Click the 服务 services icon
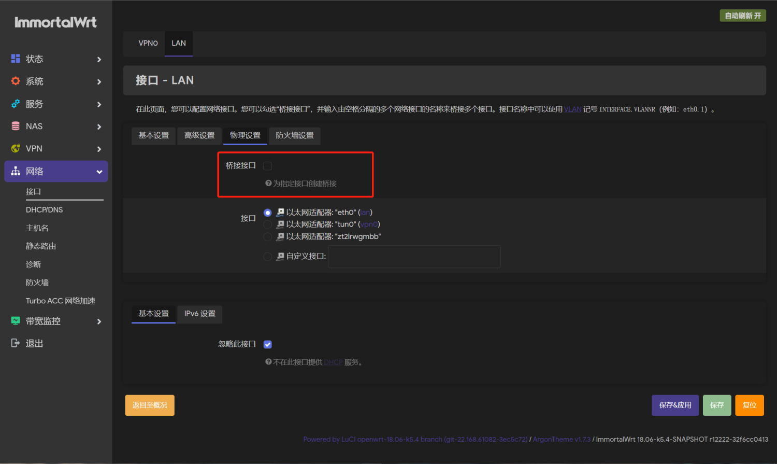Viewport: 777px width, 464px height. click(16, 104)
